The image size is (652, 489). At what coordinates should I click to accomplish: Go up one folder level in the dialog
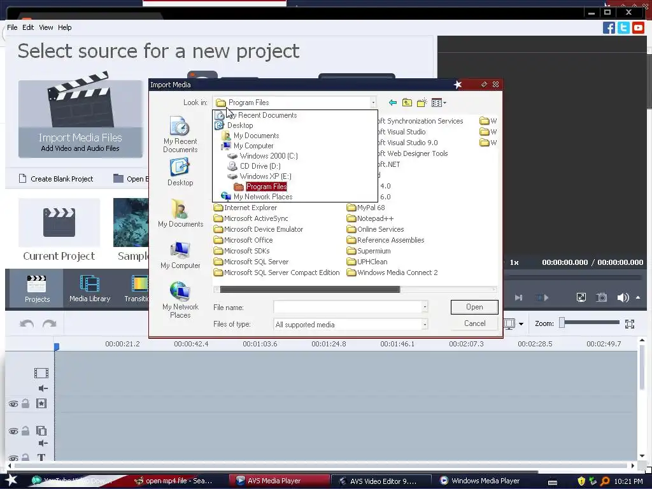407,103
